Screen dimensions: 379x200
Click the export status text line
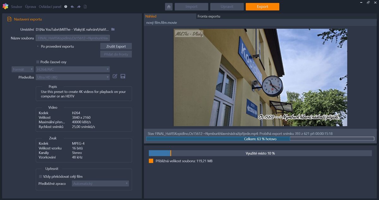[240, 134]
